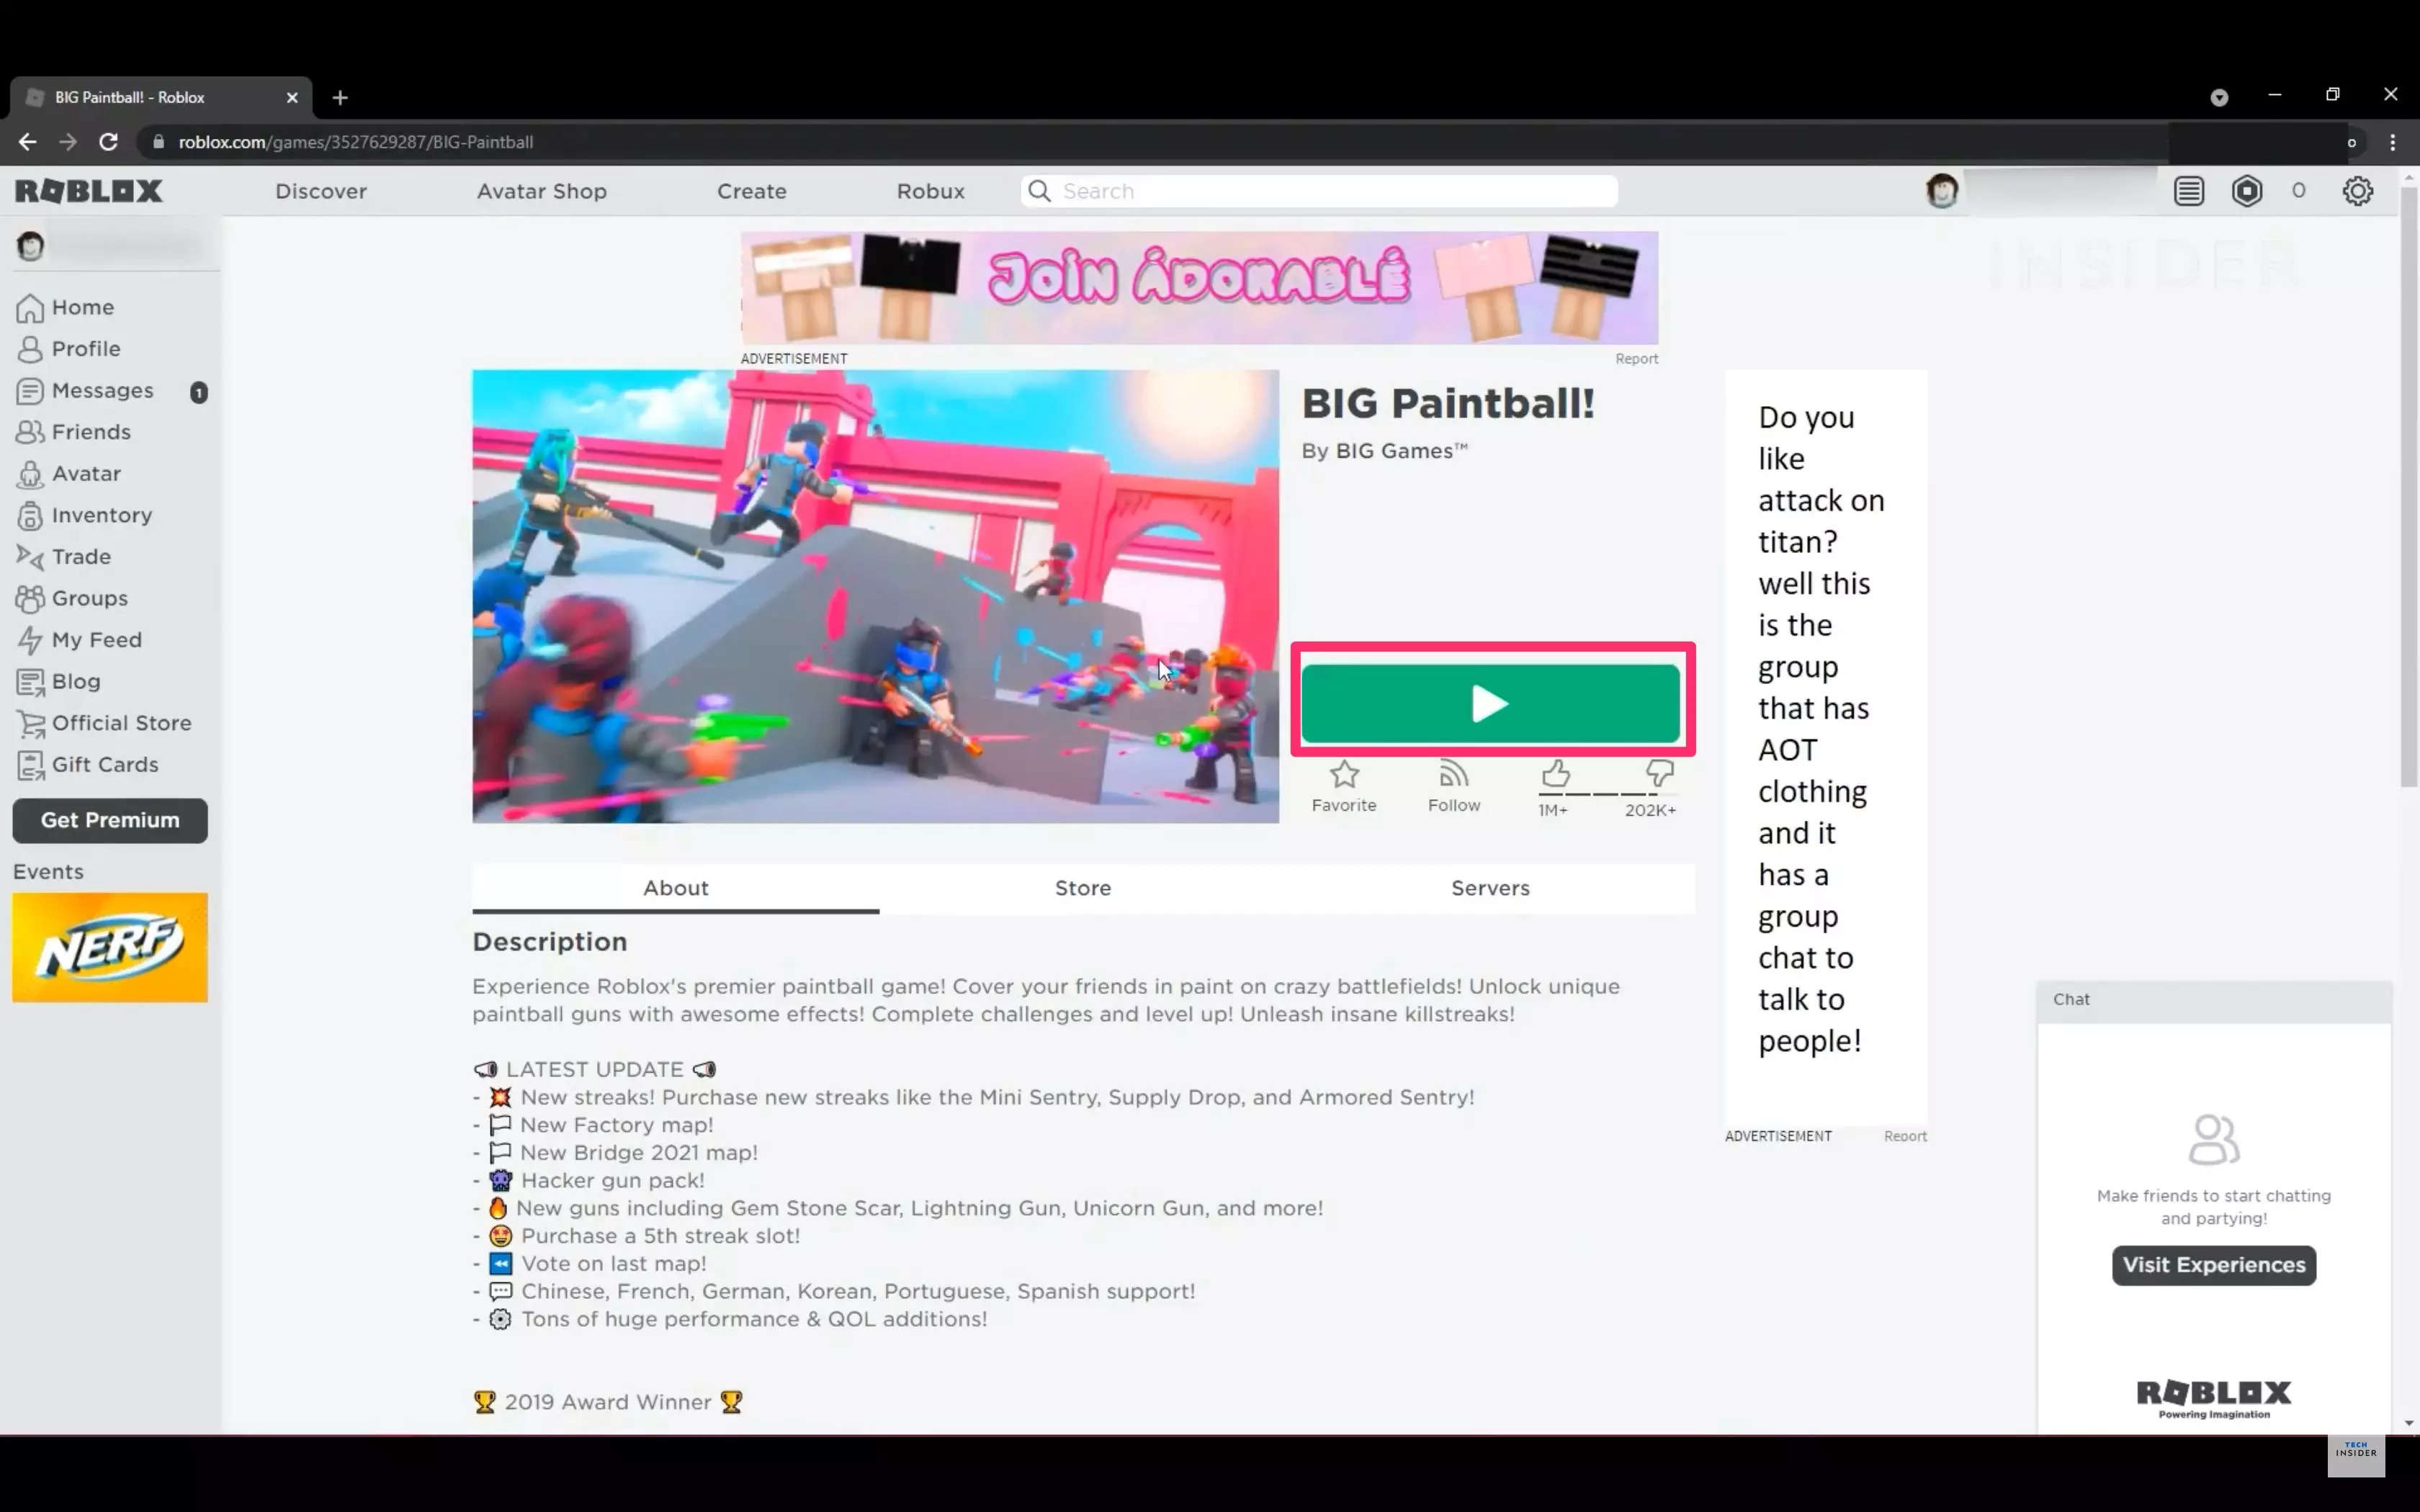The height and width of the screenshot is (1512, 2420).
Task: Click the Favorite icon for BIG Paintball
Action: [x=1343, y=773]
